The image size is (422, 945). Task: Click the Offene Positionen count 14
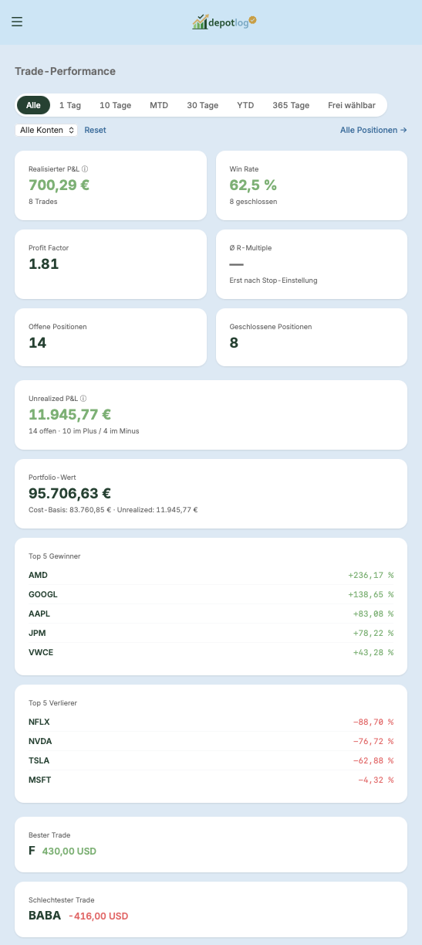tap(38, 342)
